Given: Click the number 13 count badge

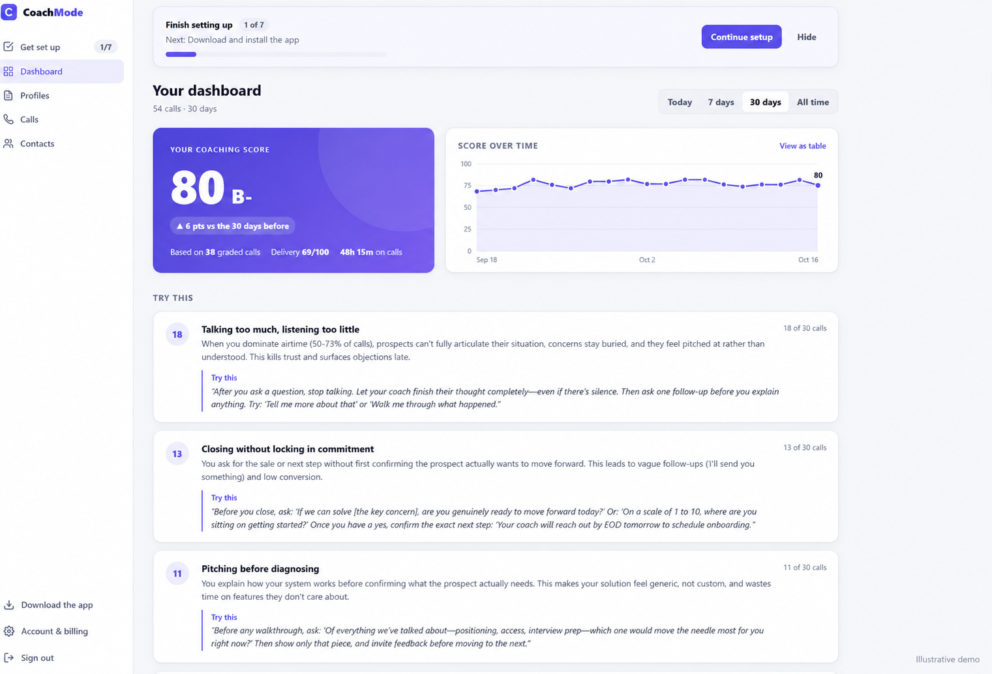Looking at the screenshot, I should (177, 454).
